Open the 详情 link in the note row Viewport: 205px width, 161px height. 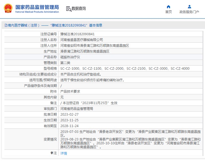pyautogui.click(x=64, y=153)
